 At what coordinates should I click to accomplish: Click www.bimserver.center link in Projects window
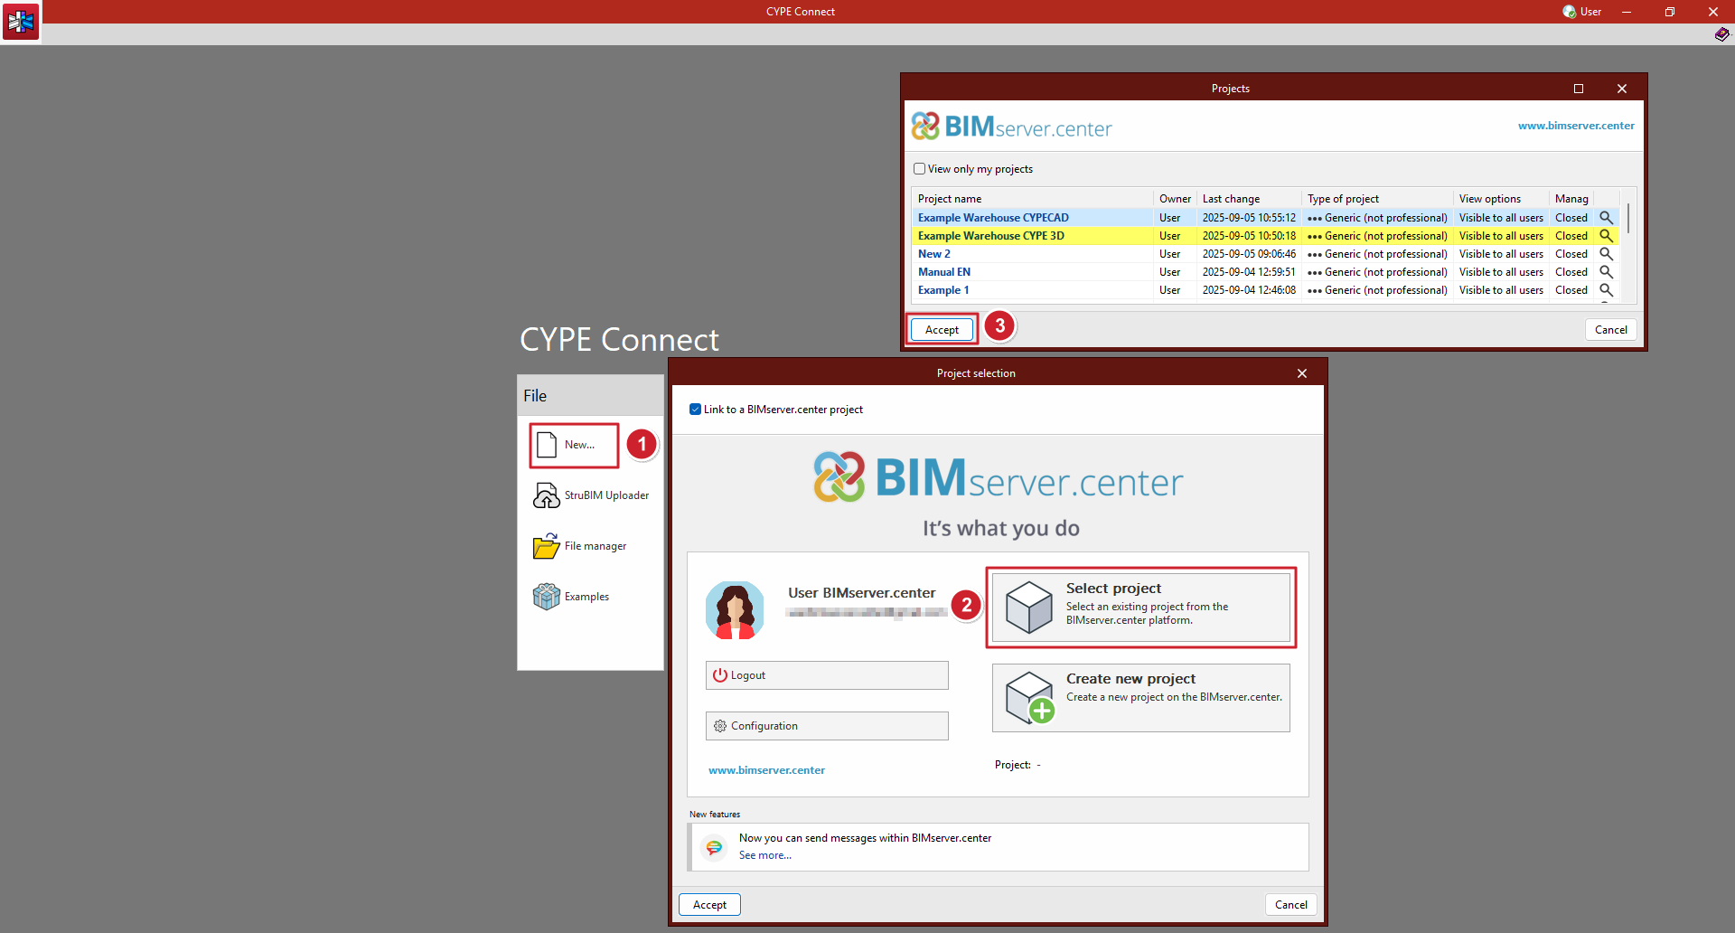pyautogui.click(x=1575, y=126)
